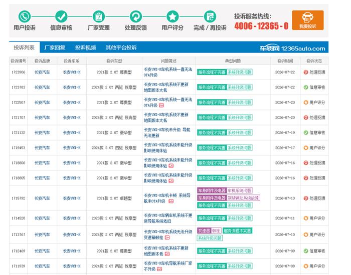Click the 车质网 12365auto.com logo

(292, 48)
